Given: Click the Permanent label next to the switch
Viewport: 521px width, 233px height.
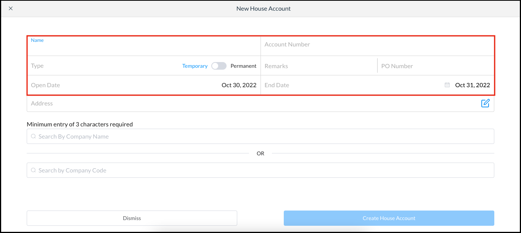Looking at the screenshot, I should tap(243, 65).
